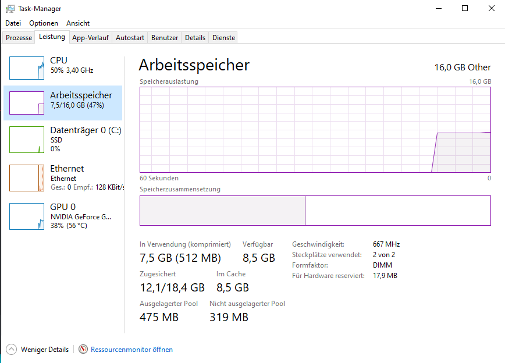Click the Speicherzusammensetzung memory composition bar
Viewport: 505px width, 363px height.
pyautogui.click(x=315, y=211)
